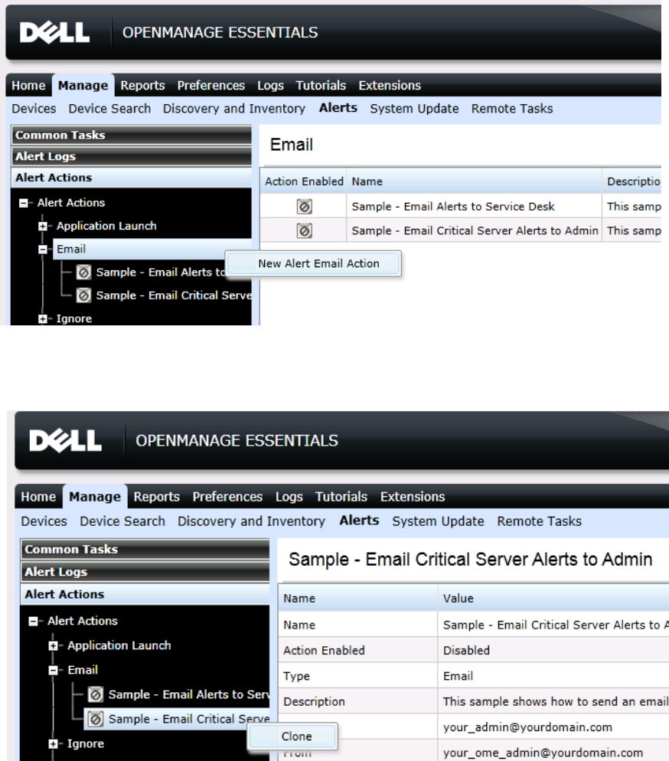Expand Alert Logs panel in upper screenshot
Screen dimensions: 669x761
click(132, 156)
